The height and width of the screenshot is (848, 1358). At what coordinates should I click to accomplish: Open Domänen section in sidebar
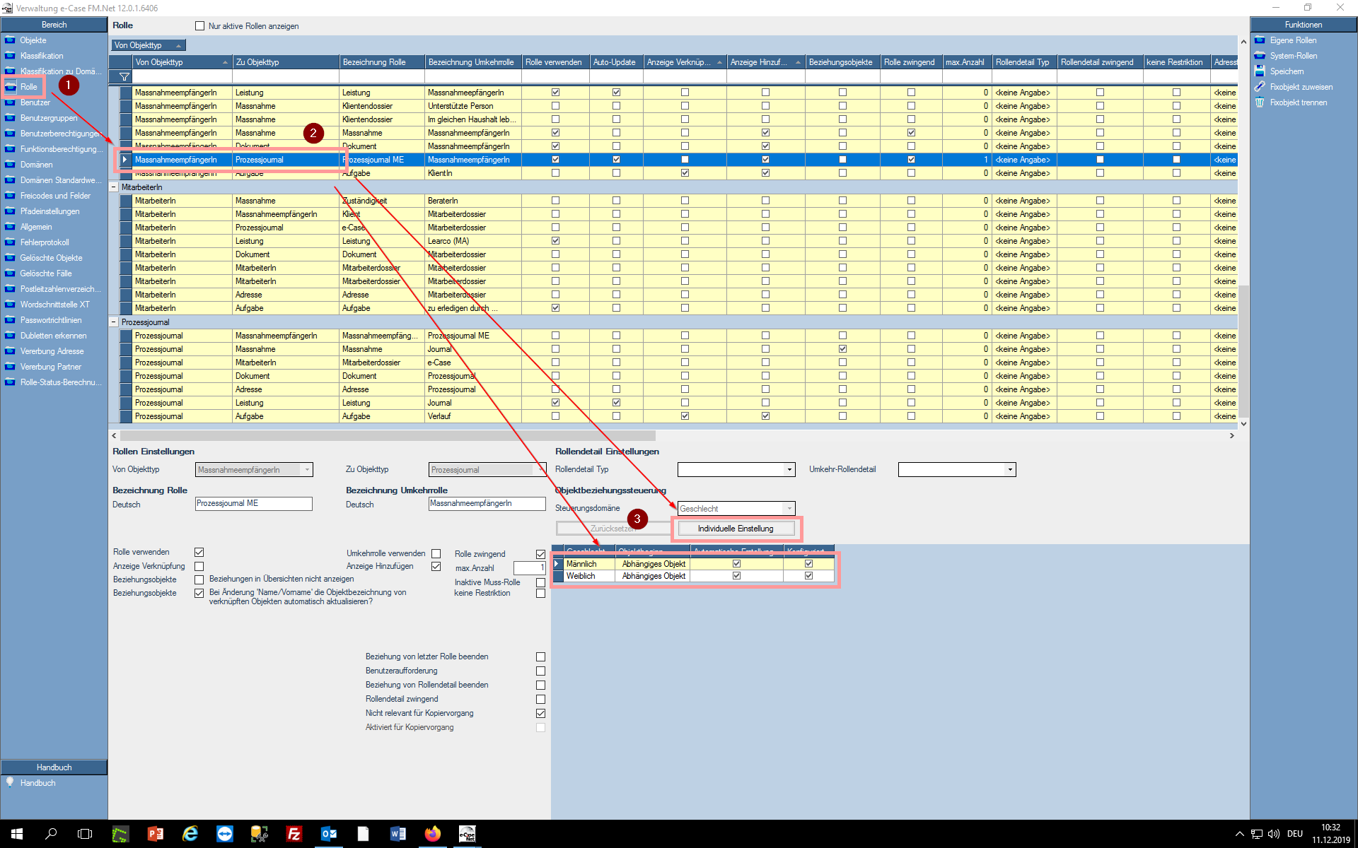coord(37,165)
